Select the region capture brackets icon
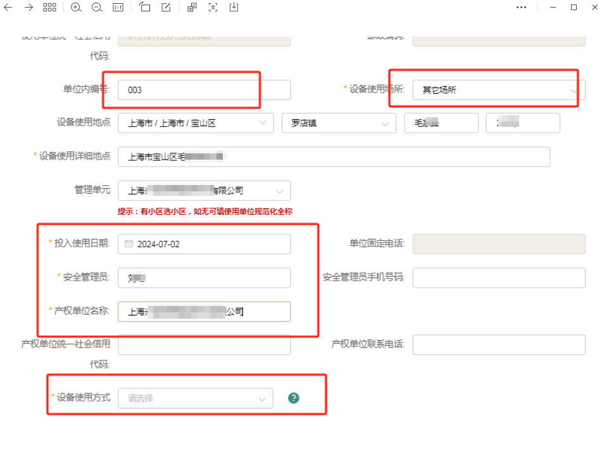Viewport: 604px width, 453px height. (x=213, y=8)
